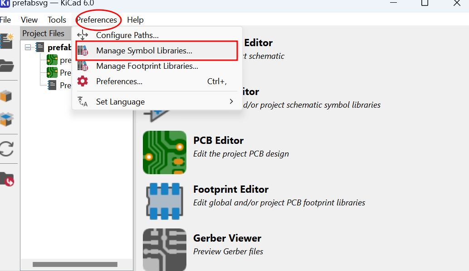
Task: Open the PCB Editor launcher icon
Action: (x=164, y=152)
